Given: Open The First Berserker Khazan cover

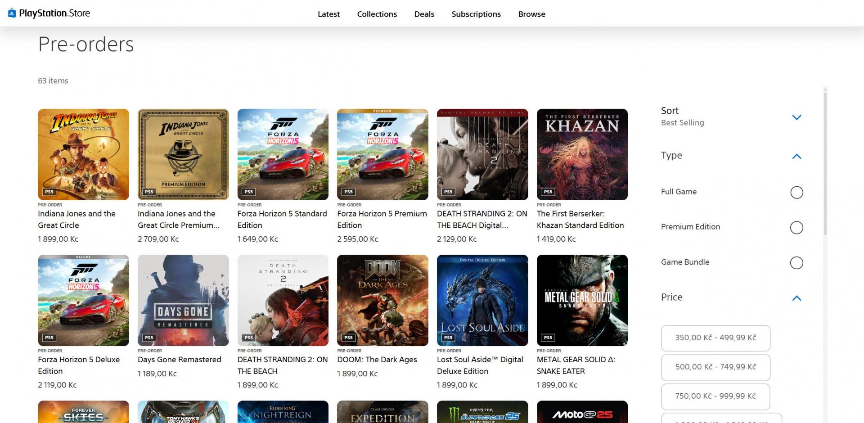Looking at the screenshot, I should click(582, 154).
